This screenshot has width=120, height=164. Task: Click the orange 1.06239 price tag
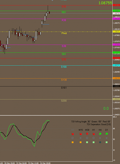[116, 78]
